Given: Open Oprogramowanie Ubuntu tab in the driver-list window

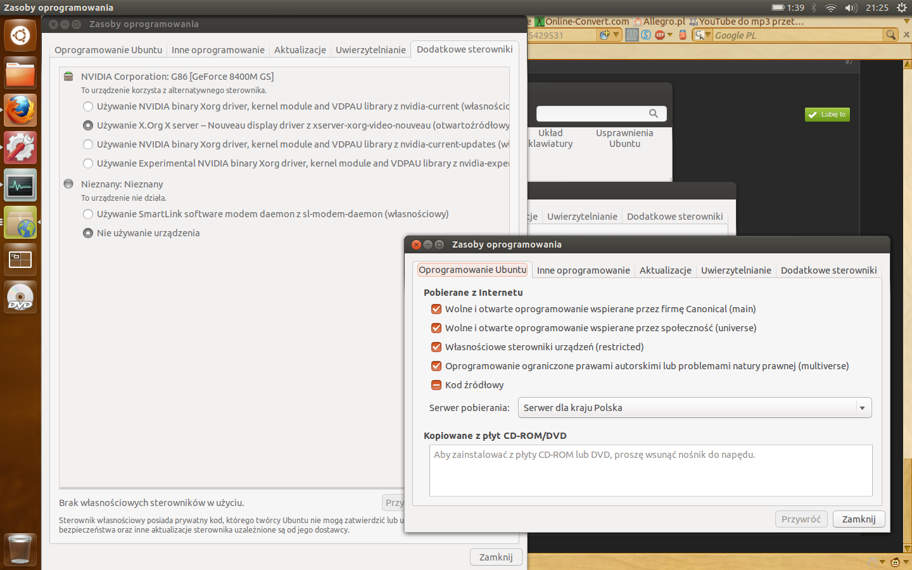Looking at the screenshot, I should (x=108, y=50).
